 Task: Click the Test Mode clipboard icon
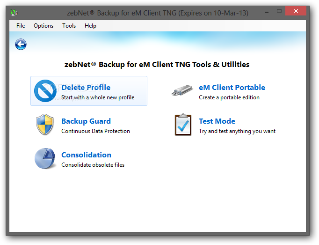[183, 125]
